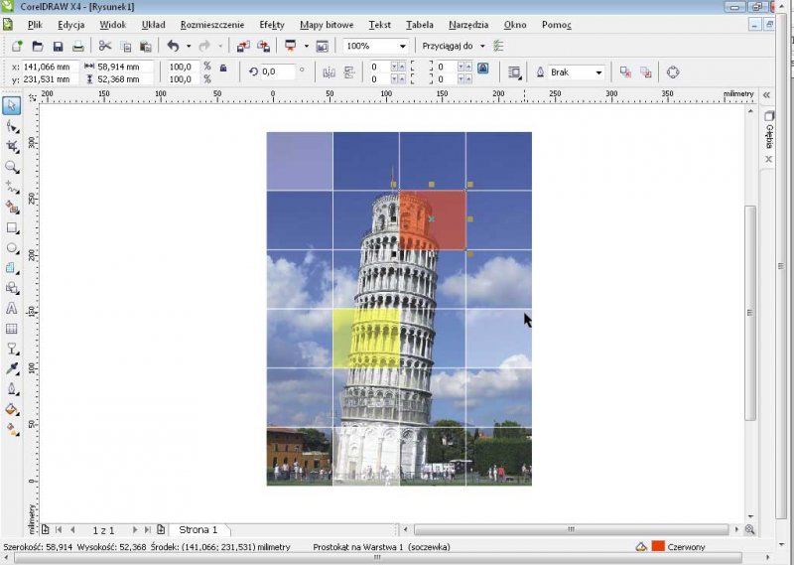Click the Cut scissors icon
Screen dimensions: 794x565
[x=105, y=46]
